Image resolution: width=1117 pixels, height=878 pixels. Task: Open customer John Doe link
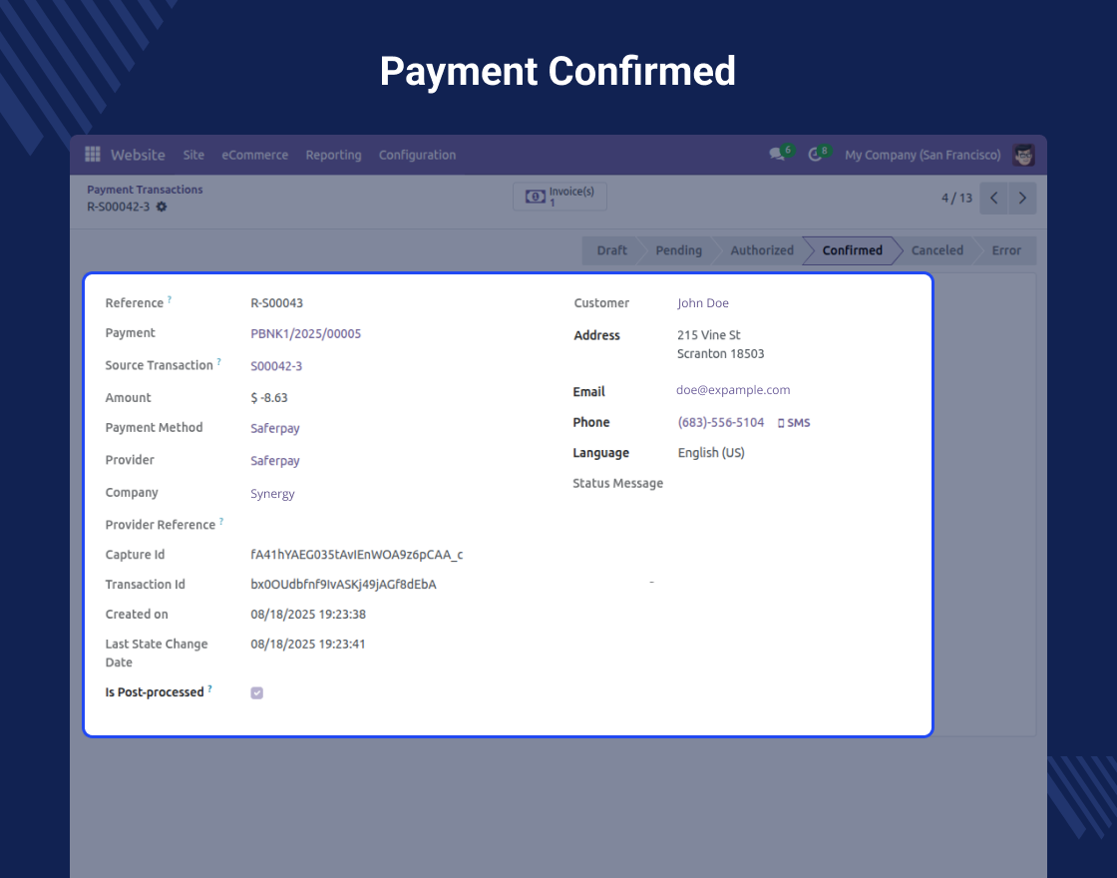point(703,303)
